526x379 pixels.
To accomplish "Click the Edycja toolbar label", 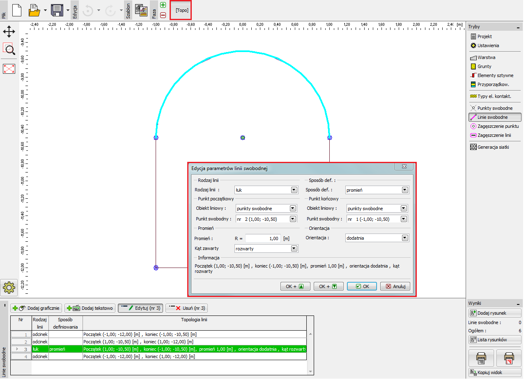I will click(x=74, y=10).
